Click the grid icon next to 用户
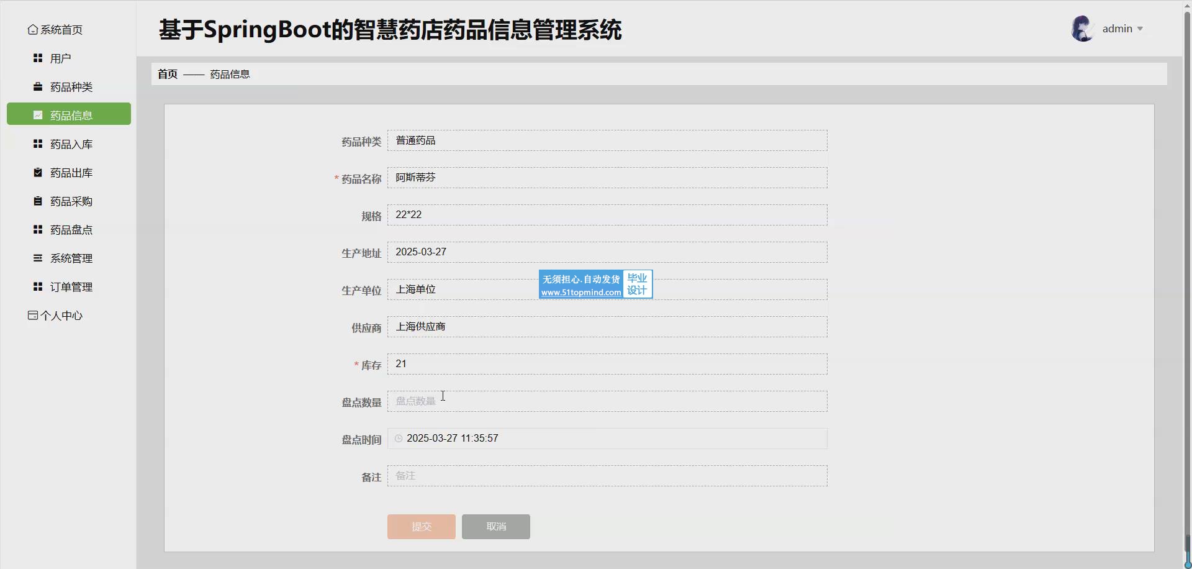Viewport: 1192px width, 569px height. pos(38,58)
